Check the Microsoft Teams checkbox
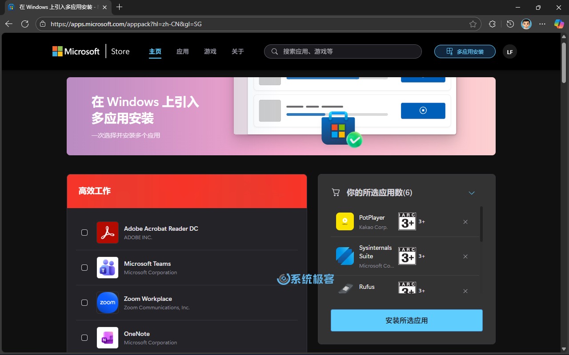Screen dimensions: 569x355 pyautogui.click(x=84, y=267)
